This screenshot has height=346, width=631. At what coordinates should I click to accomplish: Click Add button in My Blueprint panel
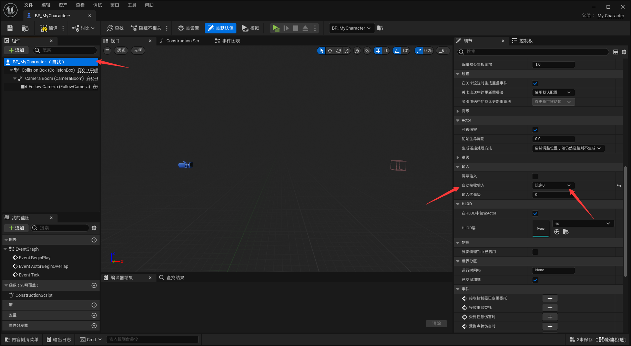pyautogui.click(x=17, y=228)
